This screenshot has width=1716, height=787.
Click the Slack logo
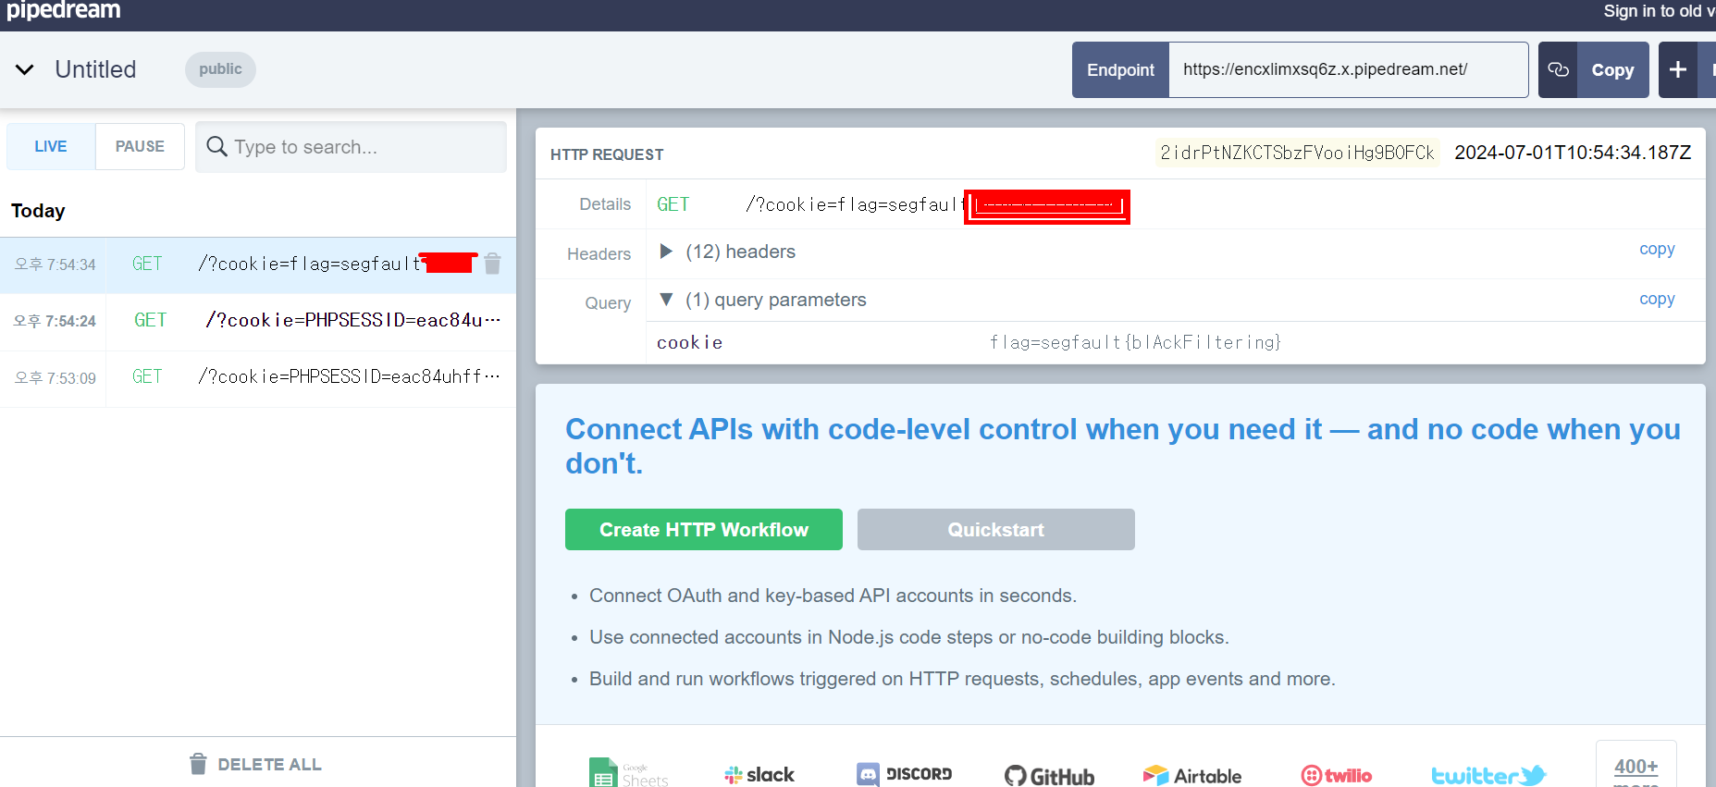(759, 775)
